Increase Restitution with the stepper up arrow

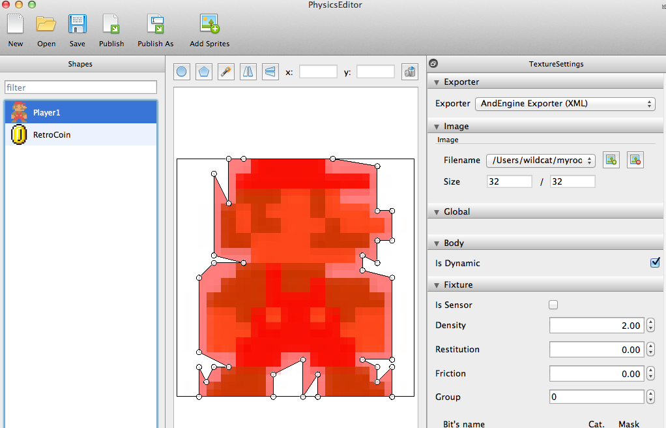coord(651,346)
